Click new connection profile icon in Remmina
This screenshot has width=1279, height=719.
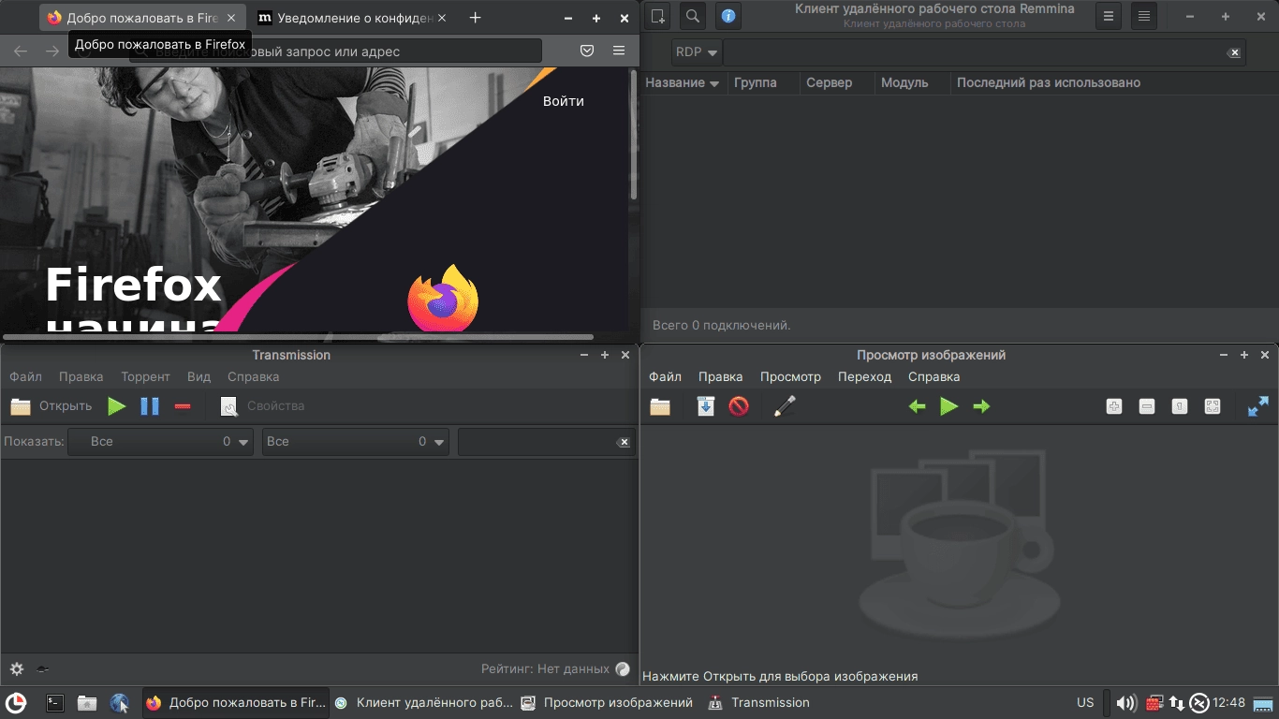coord(658,16)
